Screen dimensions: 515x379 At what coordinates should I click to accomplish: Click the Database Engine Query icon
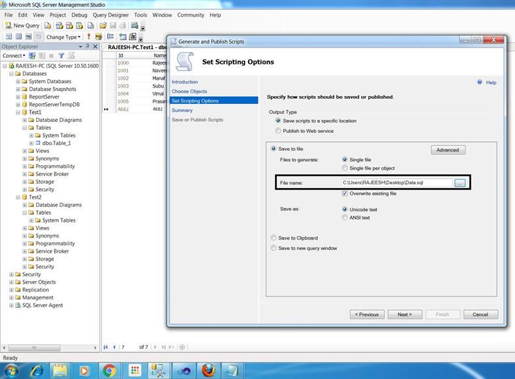[x=47, y=26]
